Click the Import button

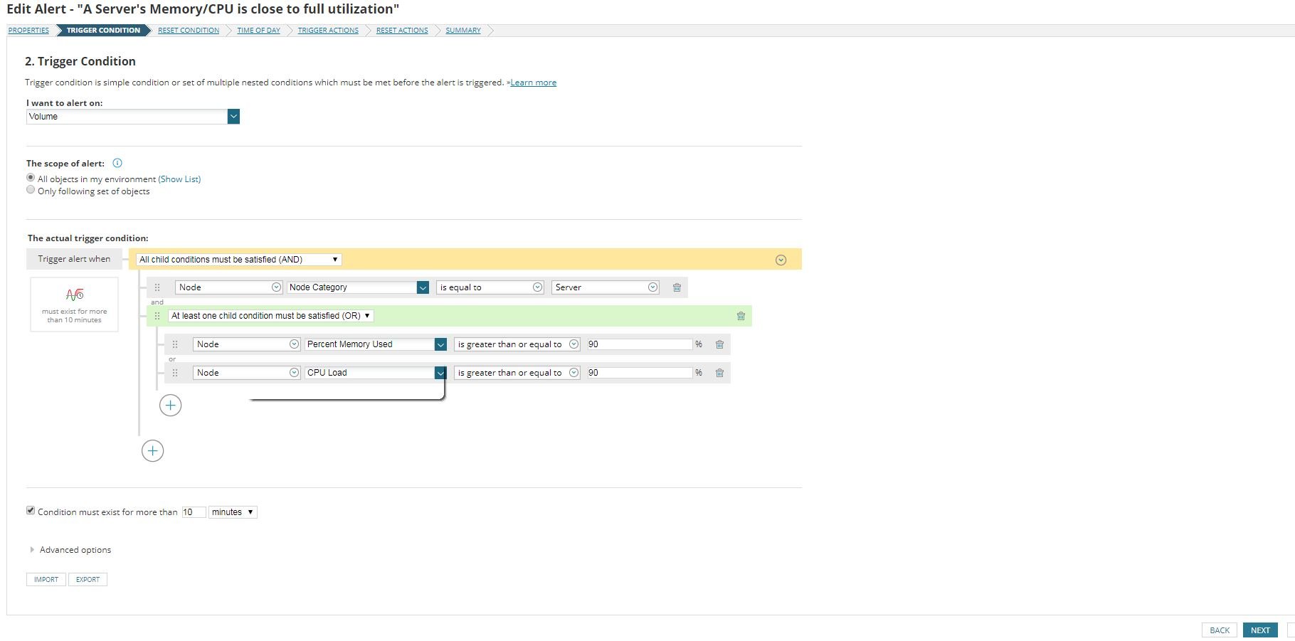pos(46,580)
